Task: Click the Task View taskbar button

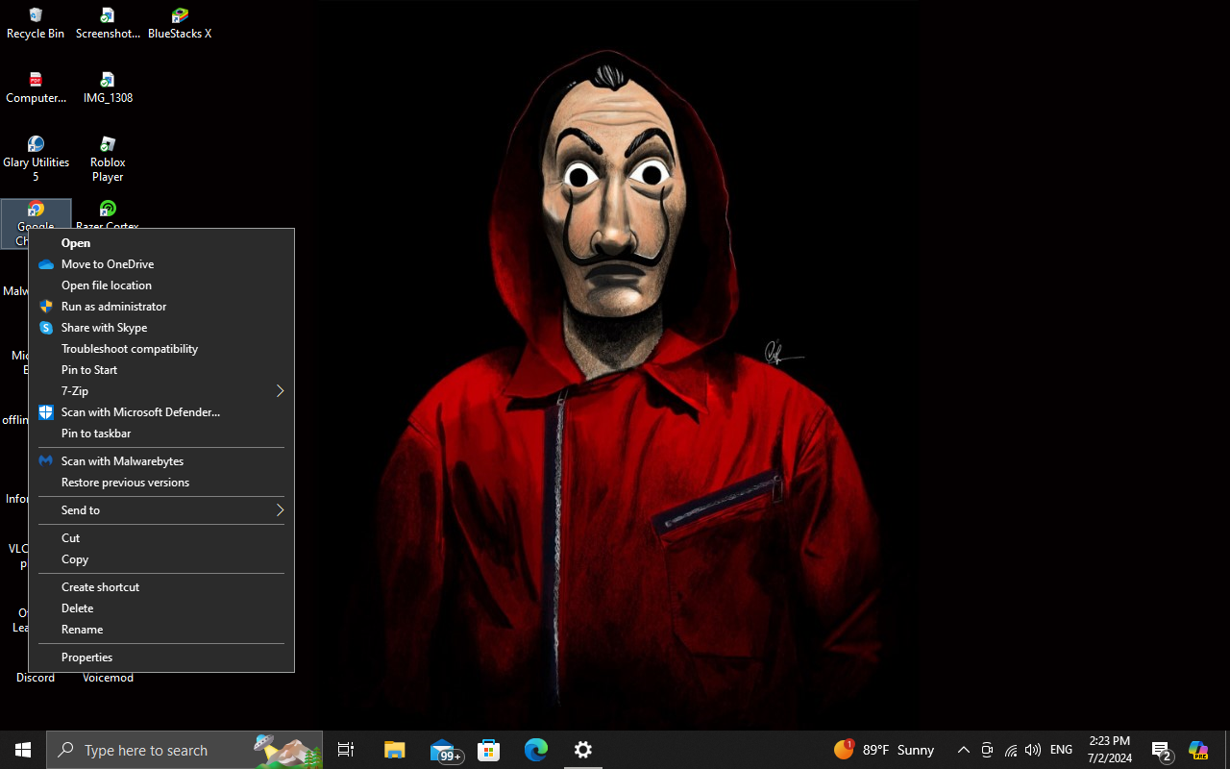Action: click(346, 750)
